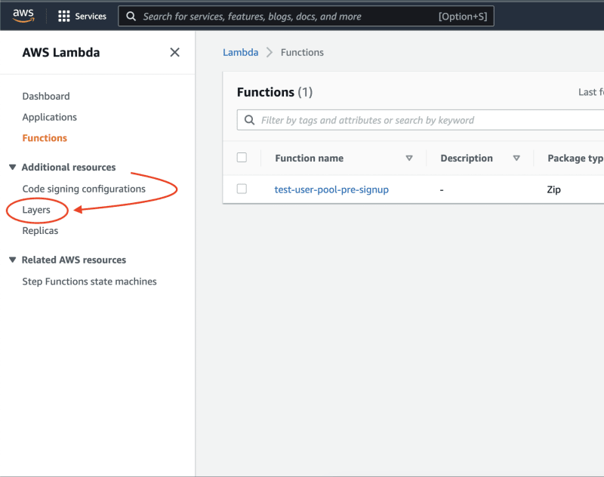The height and width of the screenshot is (477, 604).
Task: Close the AWS Lambda side panel
Action: pyautogui.click(x=175, y=52)
